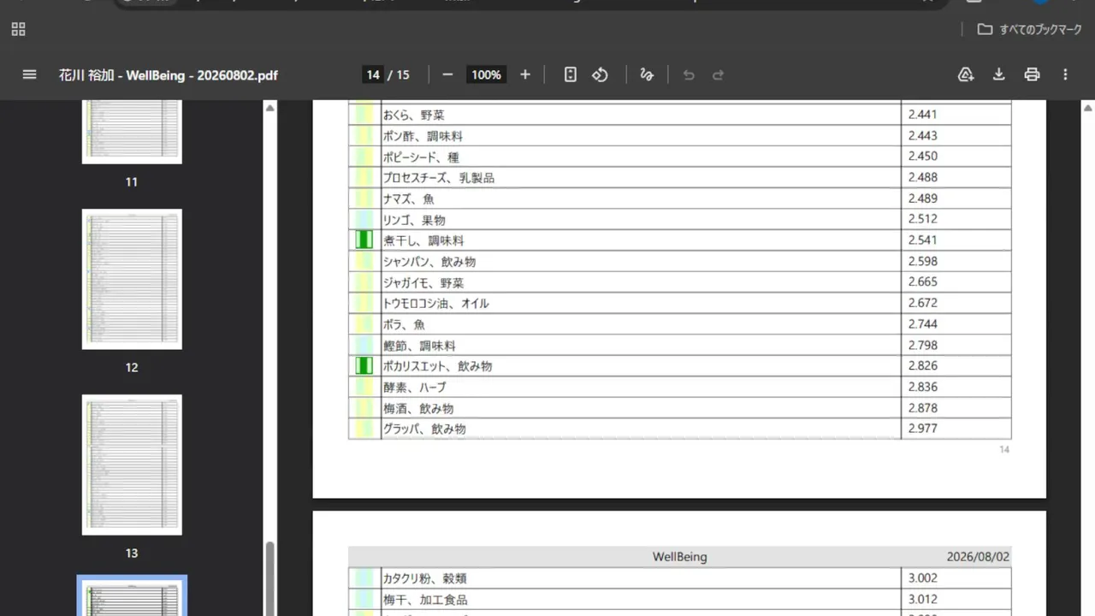This screenshot has width=1095, height=616.
Task: Click the text 煮干し、調味料
Action: [x=423, y=240]
